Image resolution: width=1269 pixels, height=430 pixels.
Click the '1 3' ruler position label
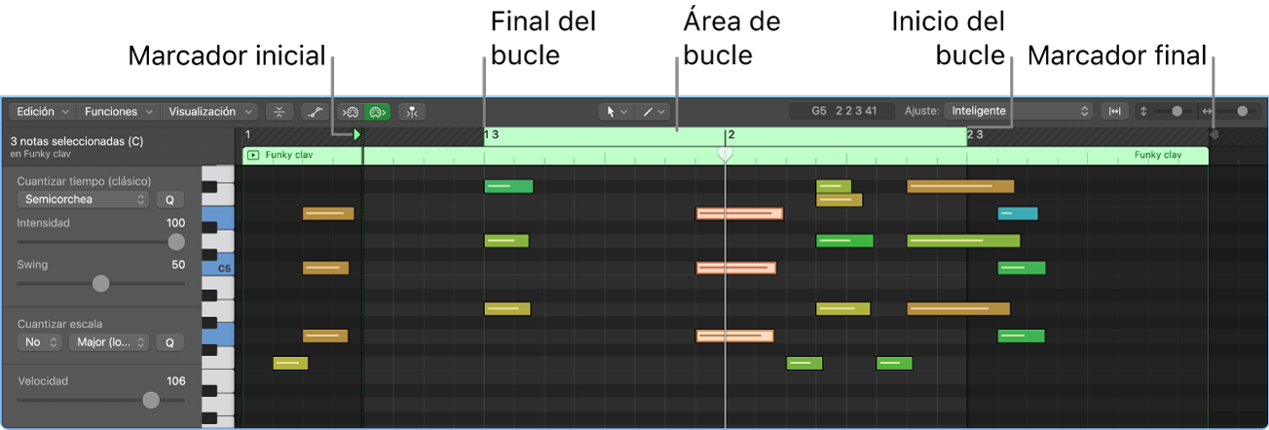(x=492, y=135)
